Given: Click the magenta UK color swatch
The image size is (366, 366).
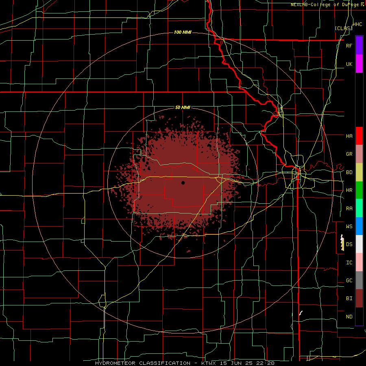Looking at the screenshot, I should pyautogui.click(x=359, y=64).
